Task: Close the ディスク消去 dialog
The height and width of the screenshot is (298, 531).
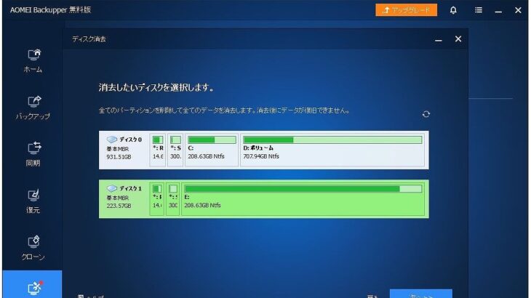Action: (x=458, y=39)
